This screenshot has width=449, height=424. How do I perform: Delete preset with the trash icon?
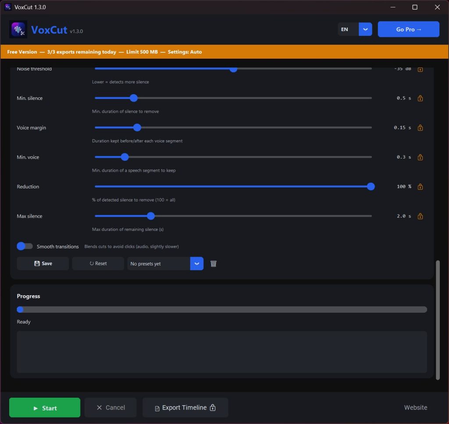tap(214, 264)
